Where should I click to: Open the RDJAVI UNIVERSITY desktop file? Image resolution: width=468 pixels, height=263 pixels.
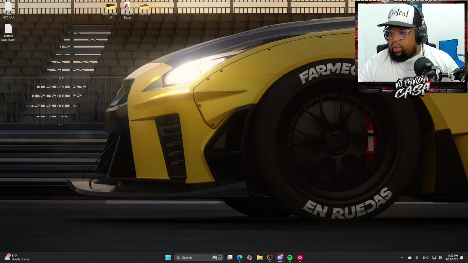[x=8, y=33]
